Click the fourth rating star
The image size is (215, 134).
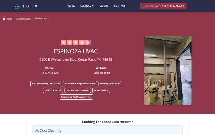click(x=82, y=42)
